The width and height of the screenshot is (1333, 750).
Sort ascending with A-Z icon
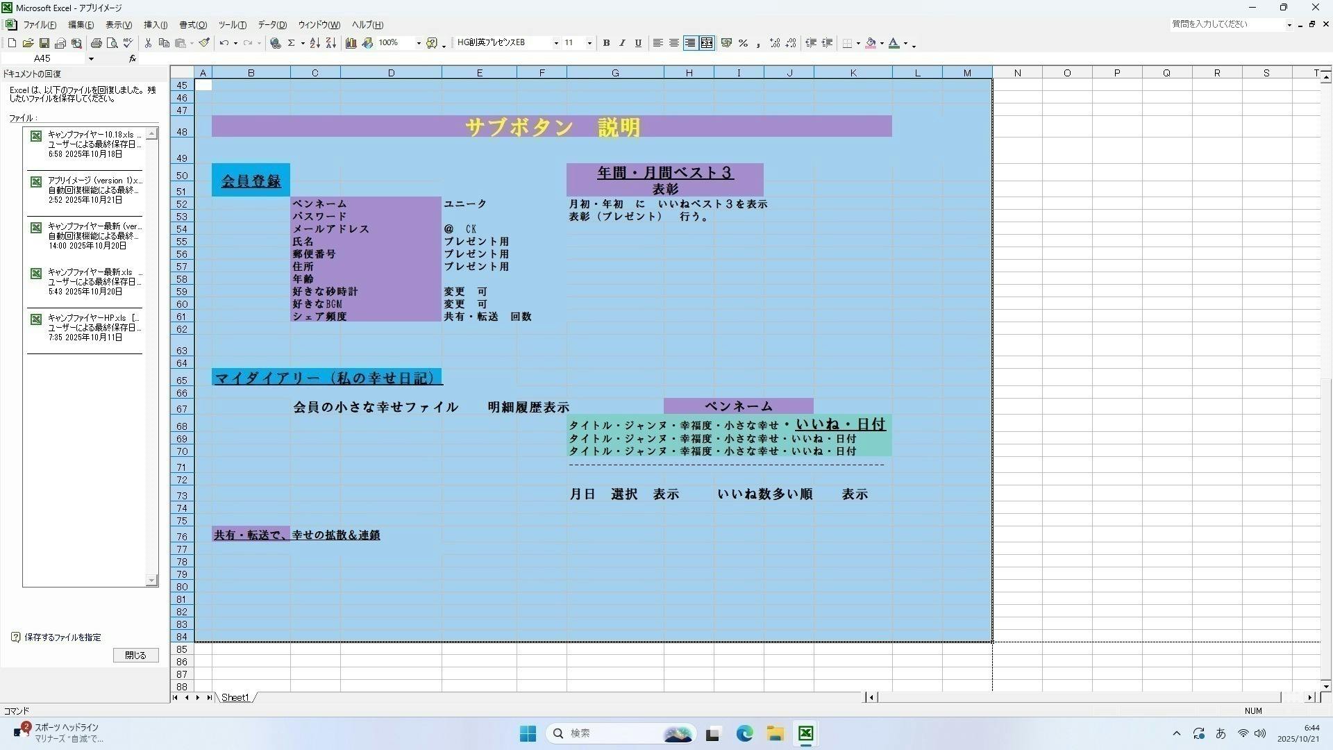tap(315, 43)
